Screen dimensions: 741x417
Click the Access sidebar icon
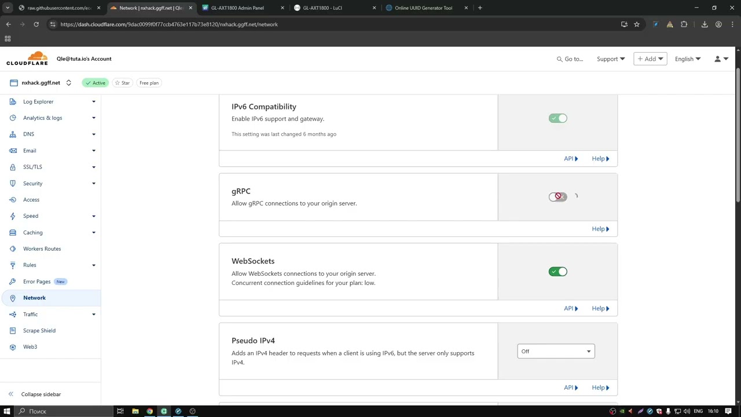point(13,199)
